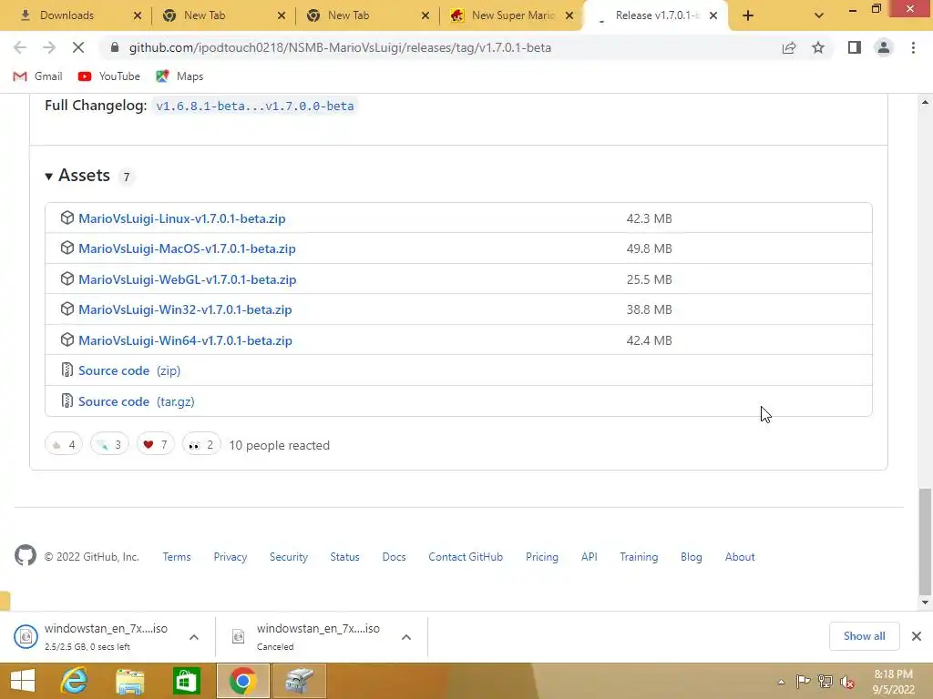
Task: Click package icon beside Win32 zip
Action: 67,309
